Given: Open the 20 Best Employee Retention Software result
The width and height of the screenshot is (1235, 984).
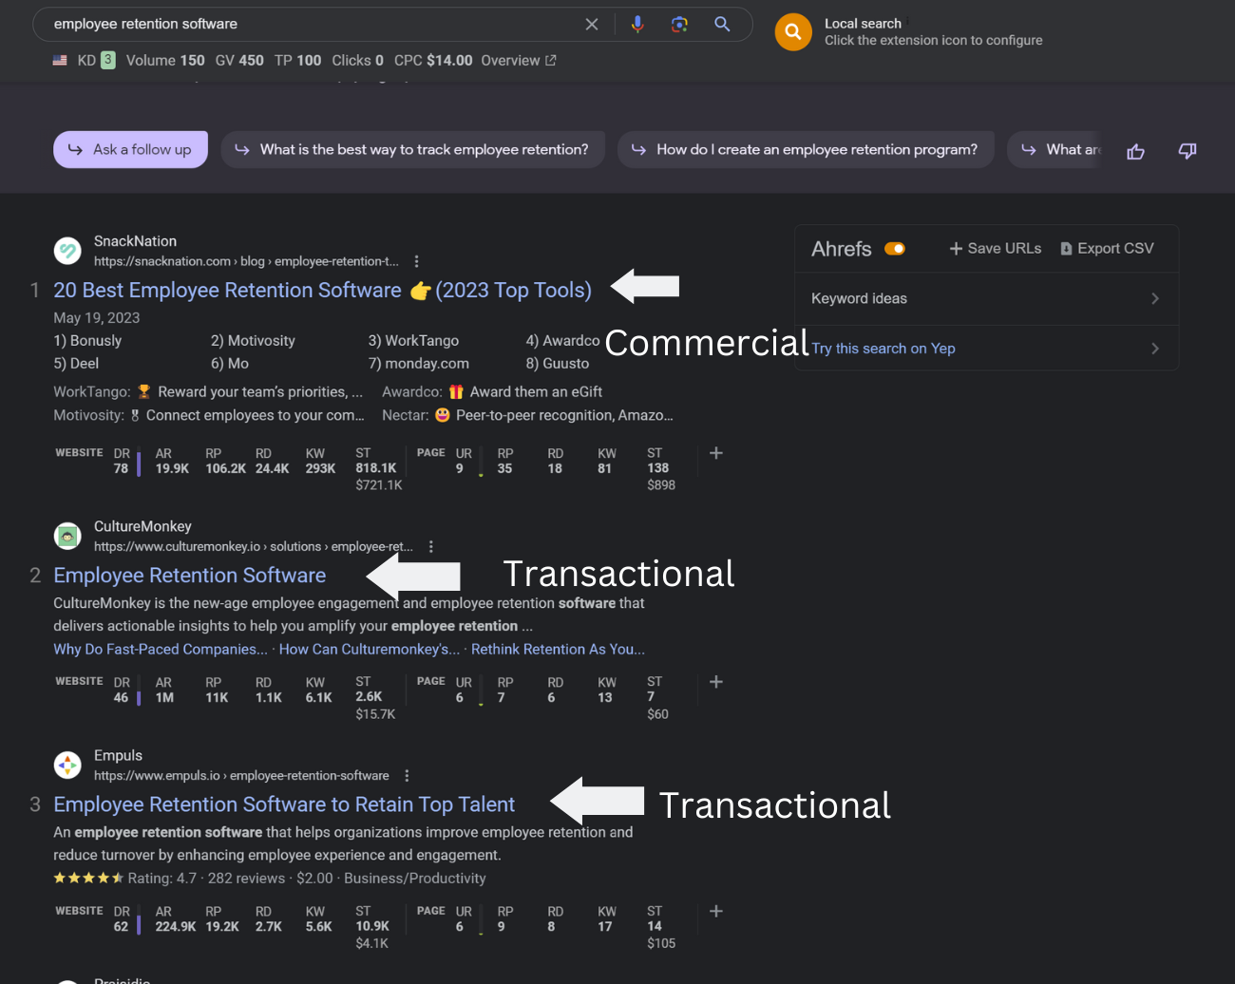Looking at the screenshot, I should pos(322,290).
